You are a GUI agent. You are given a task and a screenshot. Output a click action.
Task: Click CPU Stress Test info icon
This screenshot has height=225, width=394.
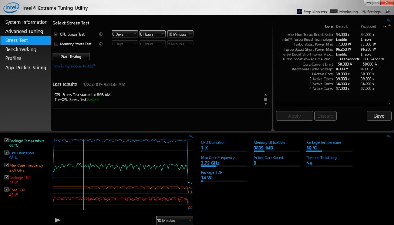[x=101, y=34]
